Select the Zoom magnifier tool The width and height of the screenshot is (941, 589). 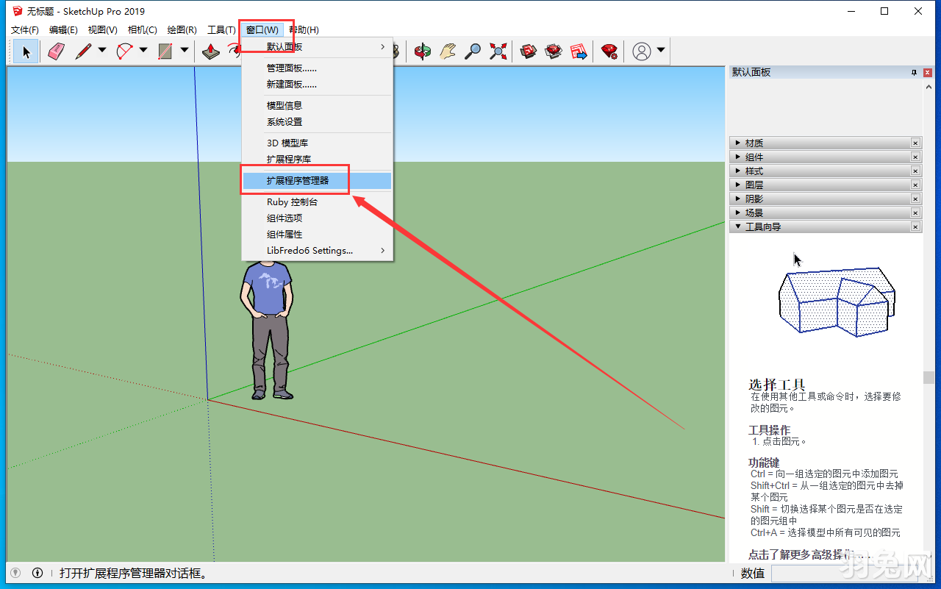point(473,51)
